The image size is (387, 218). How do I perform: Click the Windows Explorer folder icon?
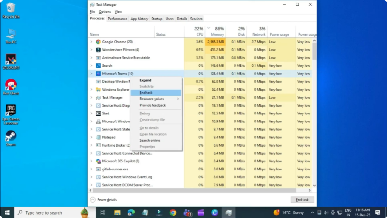(x=98, y=89)
